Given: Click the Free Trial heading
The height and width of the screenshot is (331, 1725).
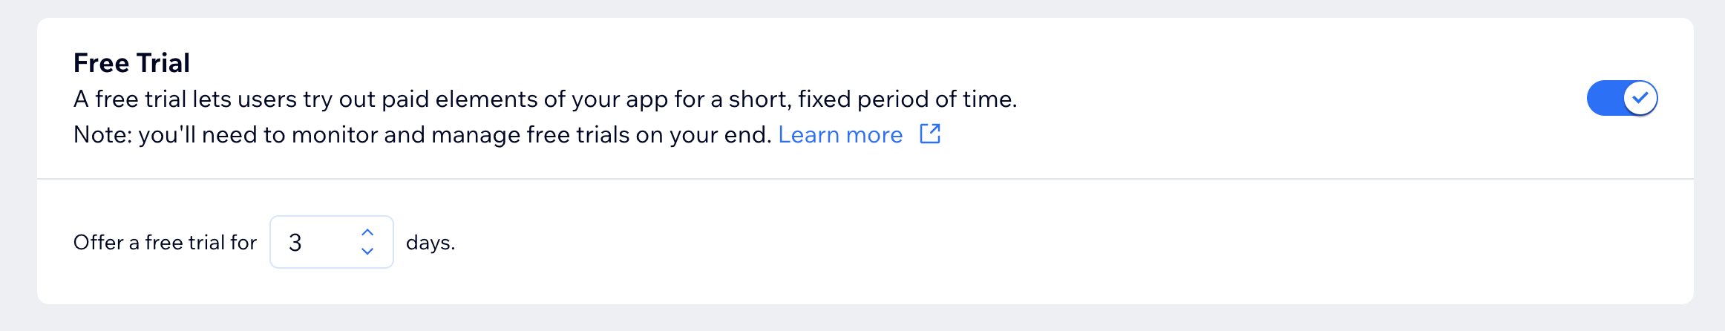Looking at the screenshot, I should (x=131, y=63).
